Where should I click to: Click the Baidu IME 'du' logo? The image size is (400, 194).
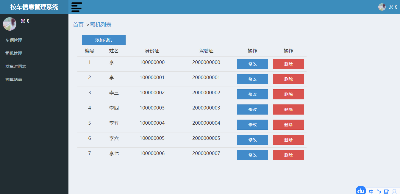click(361, 190)
